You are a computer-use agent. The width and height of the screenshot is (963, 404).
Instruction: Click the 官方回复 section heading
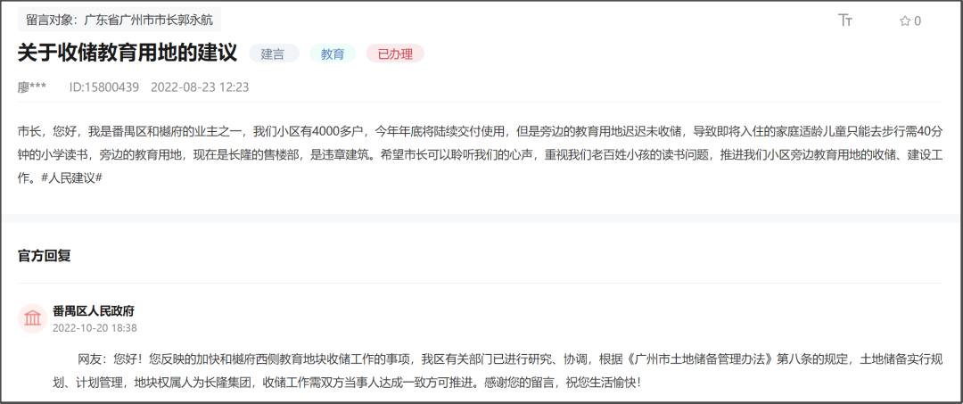click(45, 255)
